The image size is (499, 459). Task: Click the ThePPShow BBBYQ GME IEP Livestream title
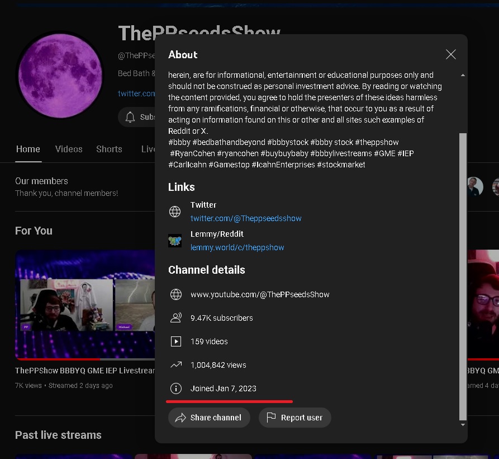[x=85, y=371]
